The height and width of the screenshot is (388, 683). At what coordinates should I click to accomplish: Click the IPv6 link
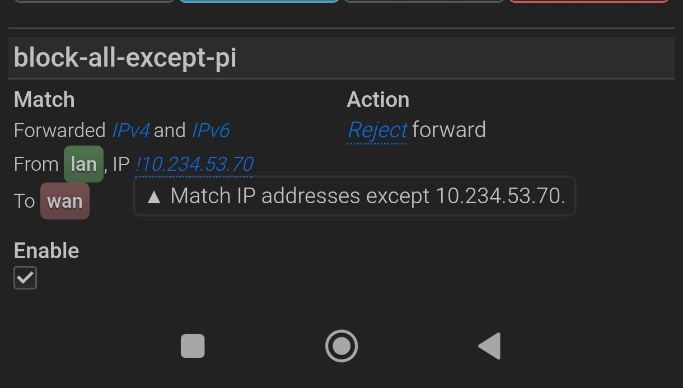coord(210,130)
